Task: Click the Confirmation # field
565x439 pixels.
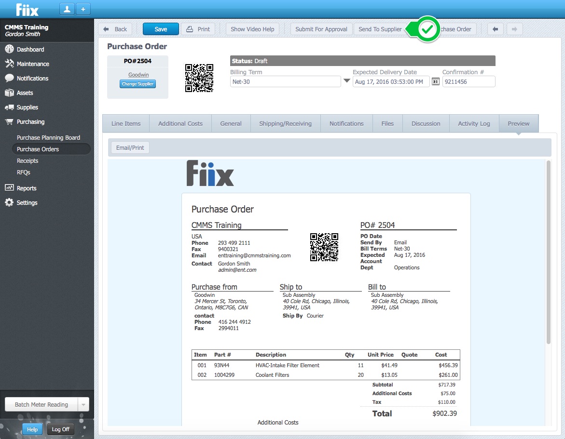Action: (x=469, y=82)
